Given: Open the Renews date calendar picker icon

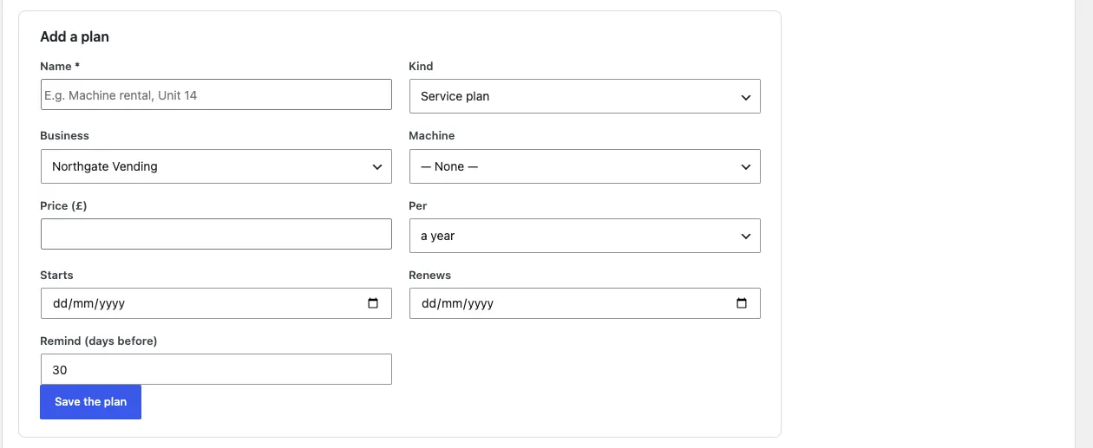Looking at the screenshot, I should point(742,303).
